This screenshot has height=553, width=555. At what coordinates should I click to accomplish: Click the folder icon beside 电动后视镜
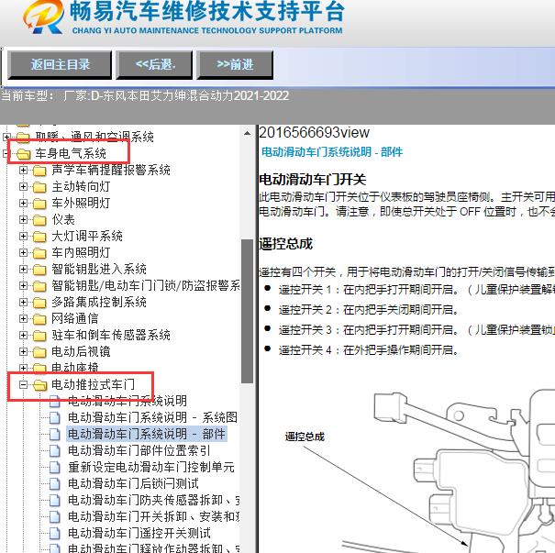click(x=39, y=352)
